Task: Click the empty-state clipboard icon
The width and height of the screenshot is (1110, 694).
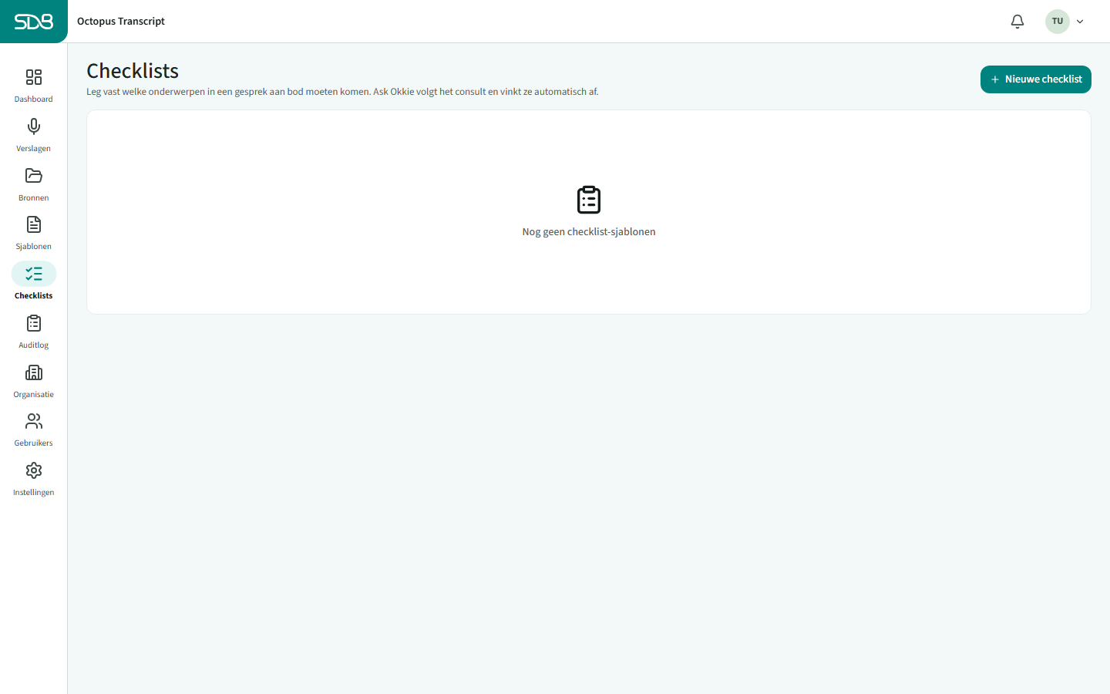Action: tap(589, 200)
